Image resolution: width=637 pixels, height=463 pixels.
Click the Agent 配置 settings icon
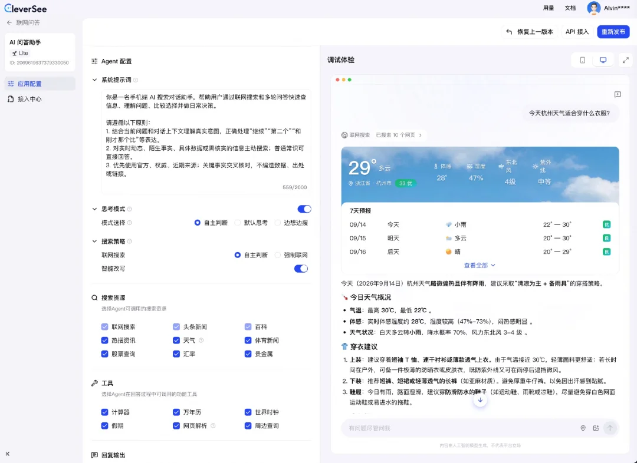pyautogui.click(x=94, y=61)
